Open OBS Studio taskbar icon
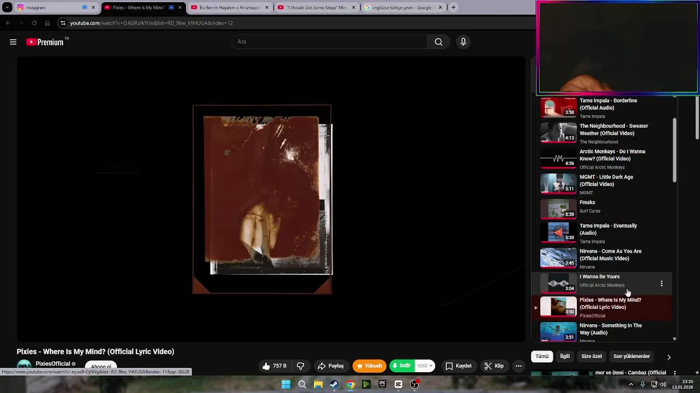Image resolution: width=700 pixels, height=393 pixels. click(x=415, y=384)
